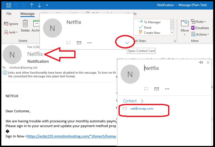Viewport: 215px width, 147px height.
Task: Open the File tab
Action: pyautogui.click(x=9, y=14)
